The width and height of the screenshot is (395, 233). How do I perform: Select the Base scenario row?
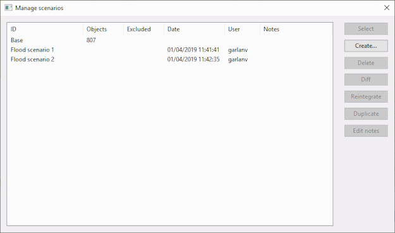170,40
